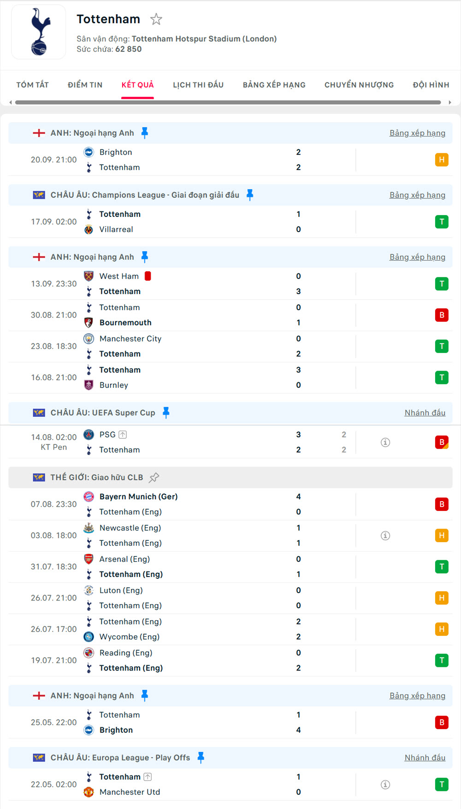Click the Villarreal team crest
Image resolution: width=461 pixels, height=809 pixels.
coord(89,229)
